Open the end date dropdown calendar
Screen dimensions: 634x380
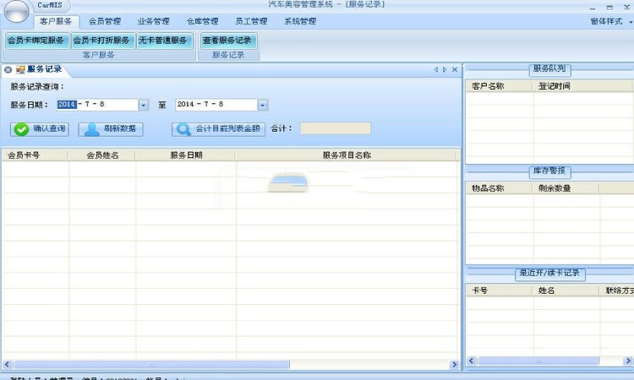pos(262,105)
